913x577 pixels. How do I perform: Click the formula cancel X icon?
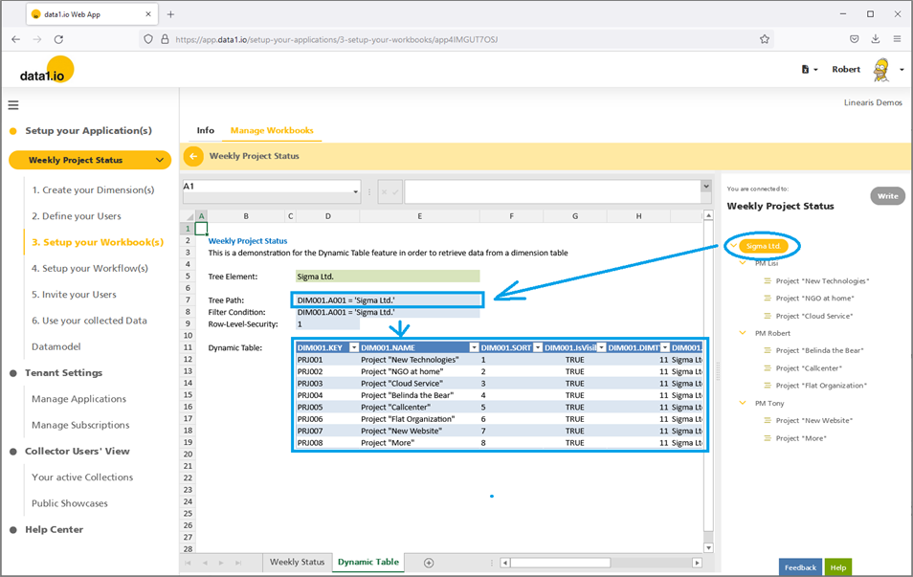click(385, 191)
